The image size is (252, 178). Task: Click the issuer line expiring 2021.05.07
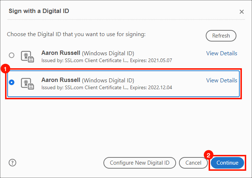(x=107, y=61)
